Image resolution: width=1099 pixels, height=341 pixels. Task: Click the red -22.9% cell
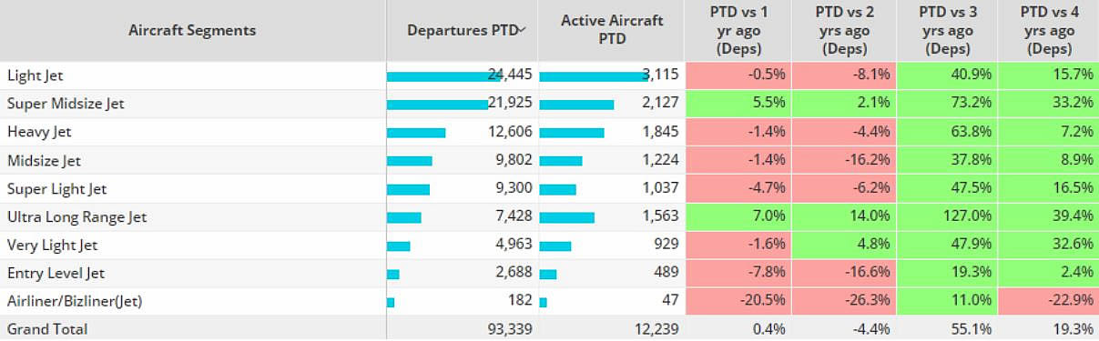point(1048,302)
